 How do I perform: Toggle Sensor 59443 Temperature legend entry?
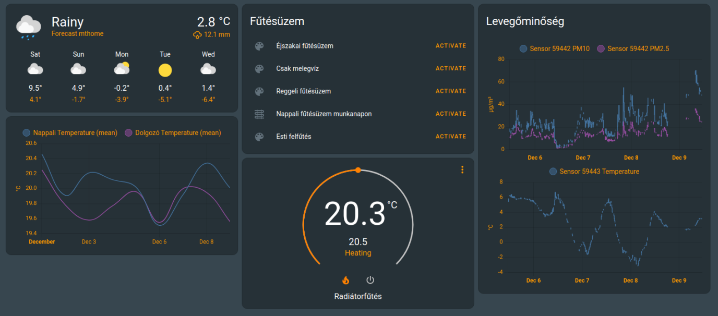tap(594, 172)
